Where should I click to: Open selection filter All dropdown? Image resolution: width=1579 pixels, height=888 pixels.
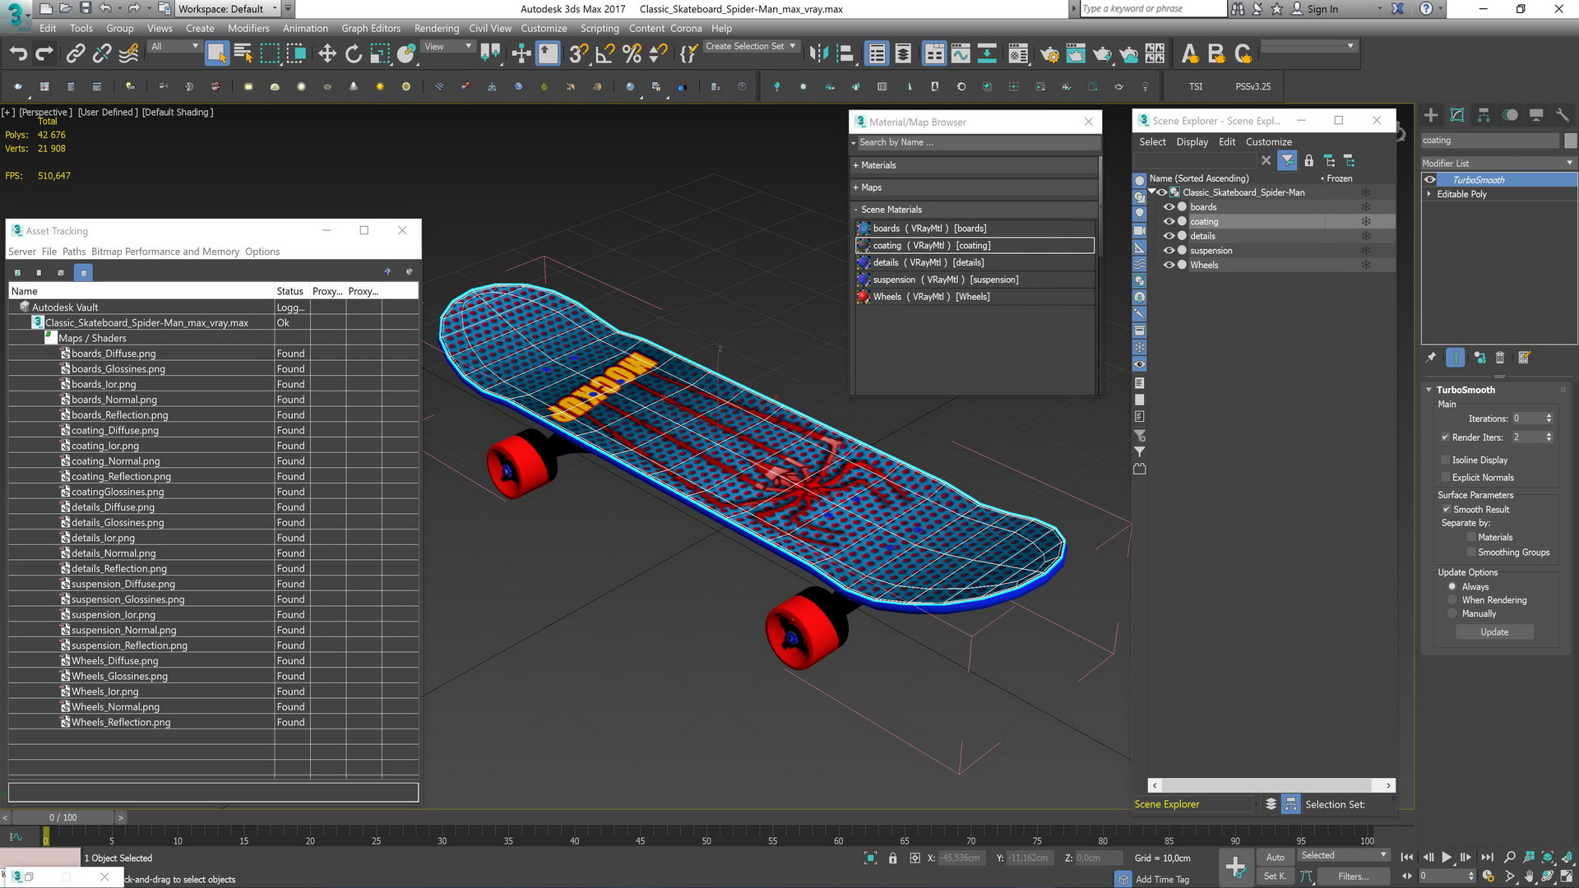click(174, 47)
